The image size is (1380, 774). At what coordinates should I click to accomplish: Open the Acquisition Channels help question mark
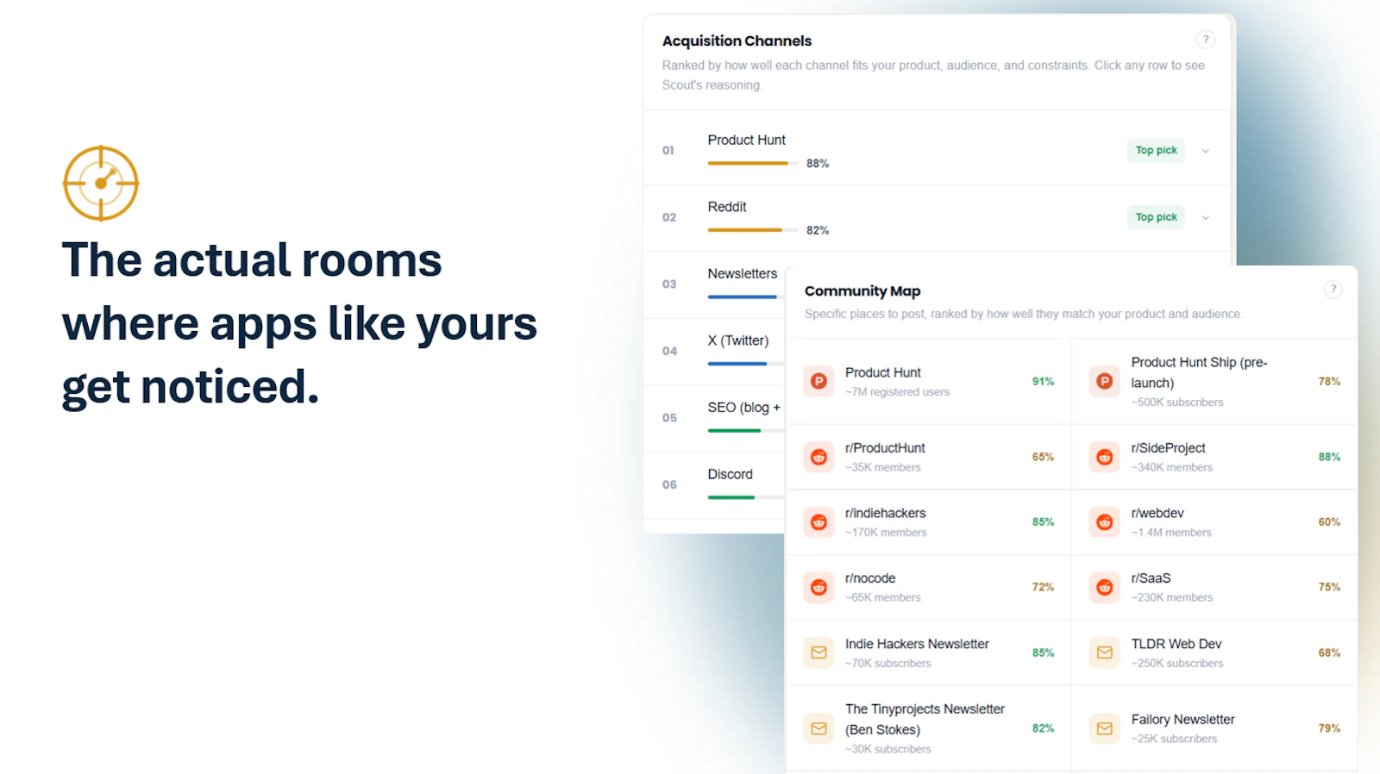(x=1206, y=40)
